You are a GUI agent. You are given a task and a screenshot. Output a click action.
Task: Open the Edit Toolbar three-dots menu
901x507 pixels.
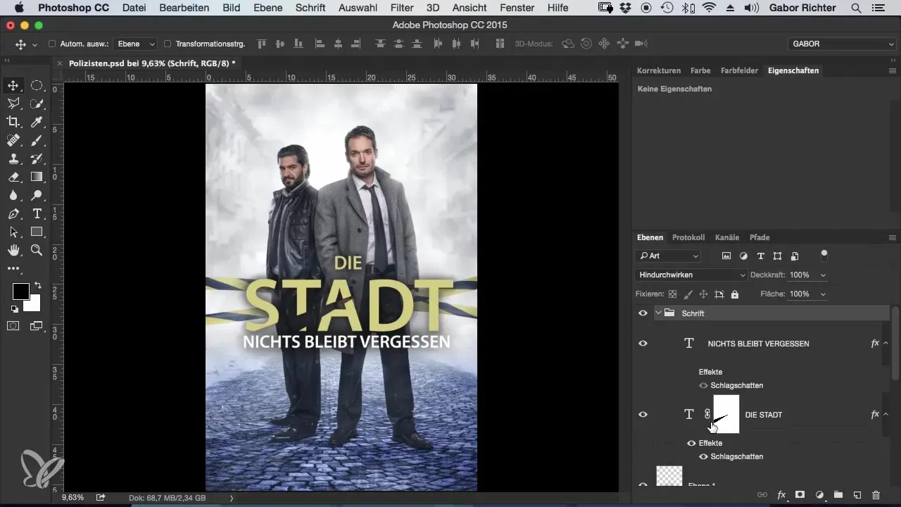(13, 268)
